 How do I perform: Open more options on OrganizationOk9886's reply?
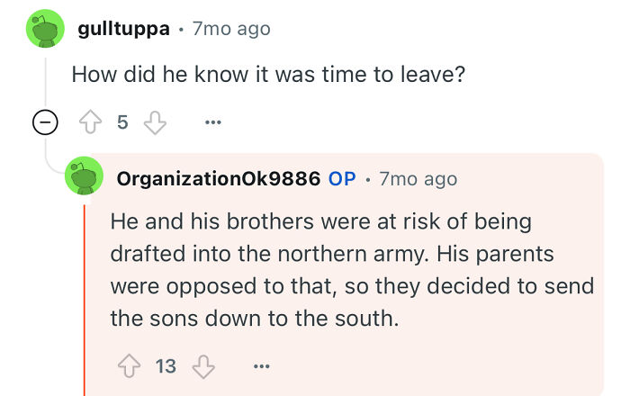262,366
